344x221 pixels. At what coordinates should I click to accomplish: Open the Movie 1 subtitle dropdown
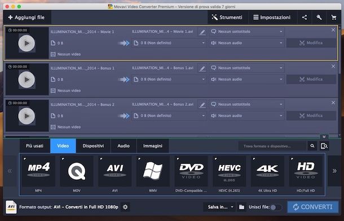pyautogui.click(x=246, y=32)
